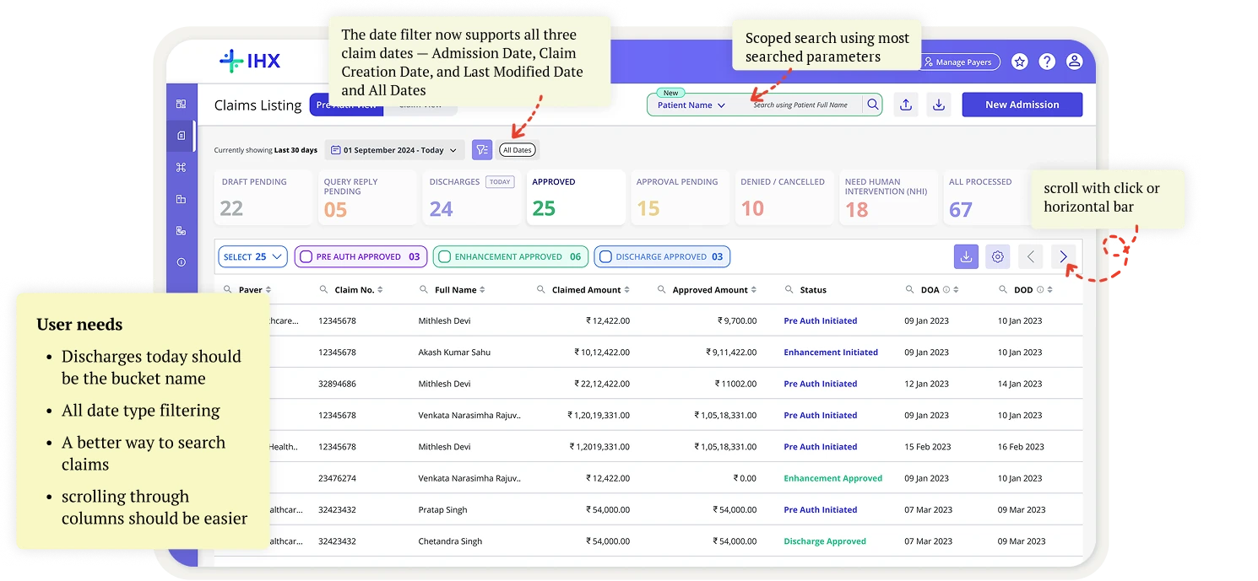Image resolution: width=1258 pixels, height=581 pixels.
Task: Click the search icon in Claim No. column
Action: (323, 289)
